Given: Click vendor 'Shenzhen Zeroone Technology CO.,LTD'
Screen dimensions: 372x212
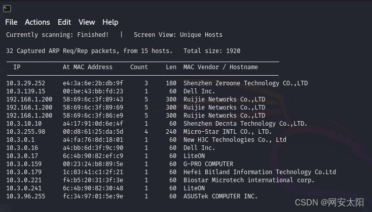Looking at the screenshot, I should coord(245,83).
